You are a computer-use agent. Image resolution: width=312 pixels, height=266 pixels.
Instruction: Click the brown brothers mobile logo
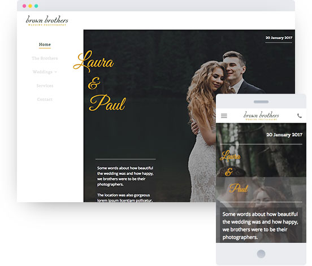(261, 116)
